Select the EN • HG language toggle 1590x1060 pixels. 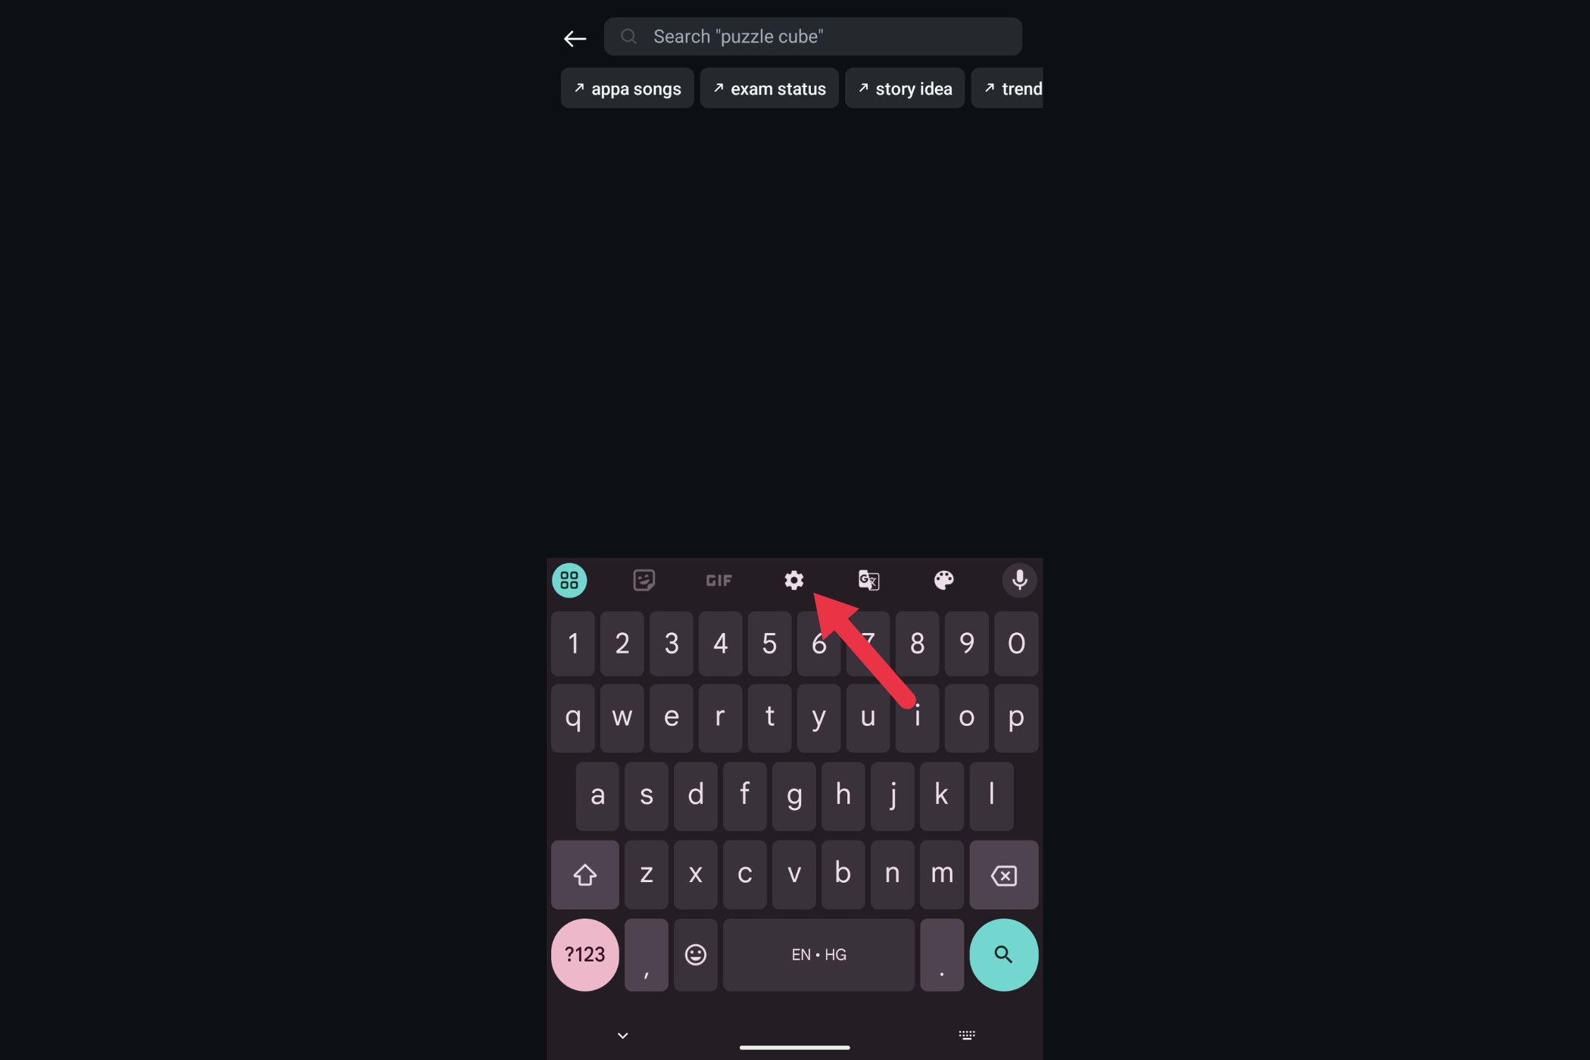point(820,955)
